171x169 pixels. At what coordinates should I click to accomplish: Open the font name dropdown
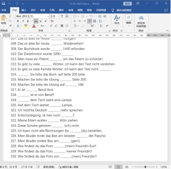(32, 16)
